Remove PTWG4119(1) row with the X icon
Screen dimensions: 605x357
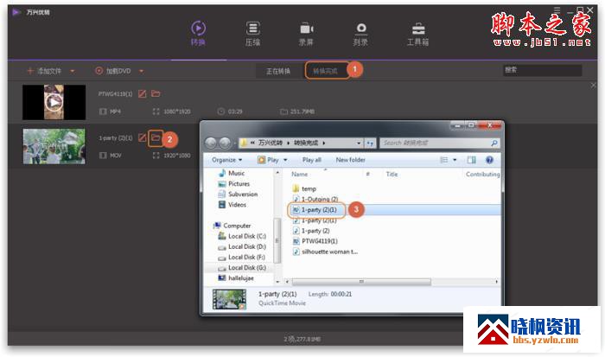594,86
